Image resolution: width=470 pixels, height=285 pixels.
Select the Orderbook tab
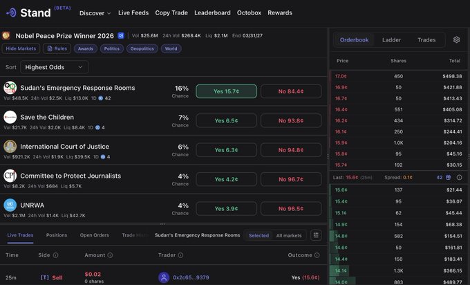(354, 40)
